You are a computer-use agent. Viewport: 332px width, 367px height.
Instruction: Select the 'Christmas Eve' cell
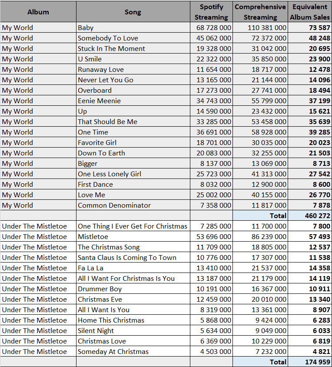click(x=133, y=300)
